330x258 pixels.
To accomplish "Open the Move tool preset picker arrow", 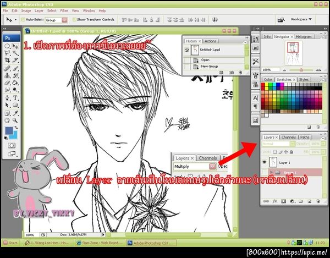I will click(x=15, y=20).
